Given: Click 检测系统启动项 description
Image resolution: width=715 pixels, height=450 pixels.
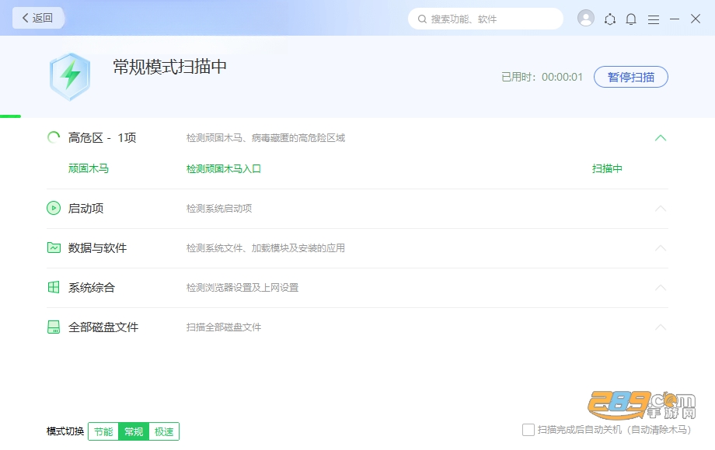Looking at the screenshot, I should click(219, 209).
